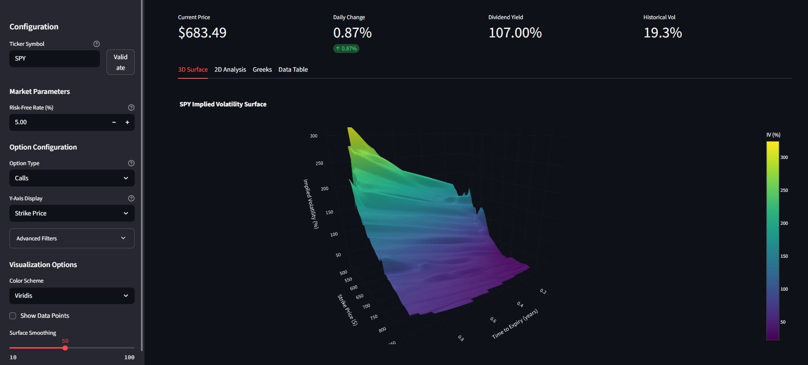Viewport: 808px width, 365px height.
Task: Click the SPY Implied Volatility Surface title
Action: coord(223,104)
